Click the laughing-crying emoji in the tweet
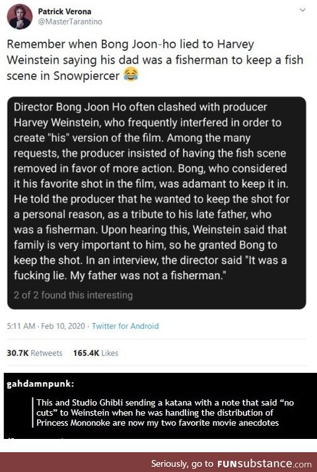The image size is (317, 472). click(x=131, y=75)
